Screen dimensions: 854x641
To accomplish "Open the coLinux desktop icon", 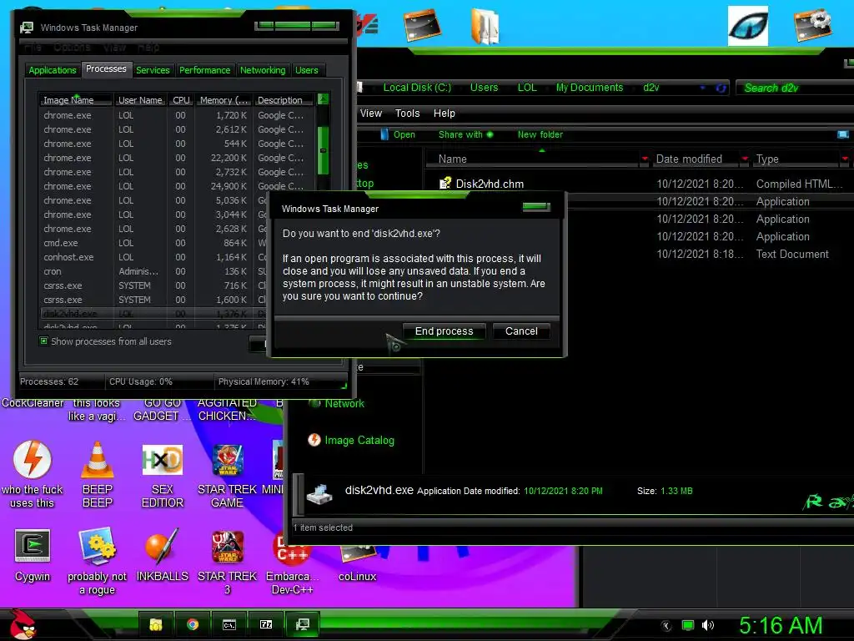I will pyautogui.click(x=357, y=564).
